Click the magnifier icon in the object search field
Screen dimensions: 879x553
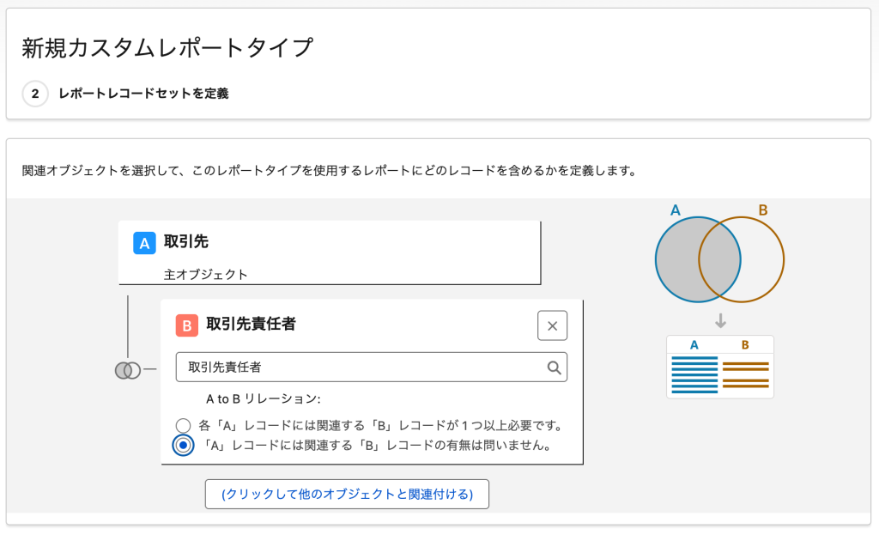(554, 368)
